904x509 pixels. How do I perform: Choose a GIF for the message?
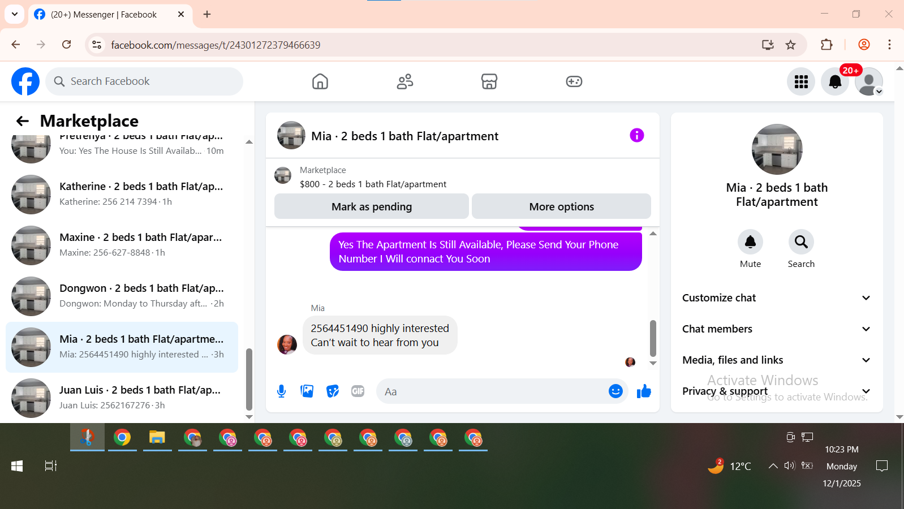(x=358, y=391)
